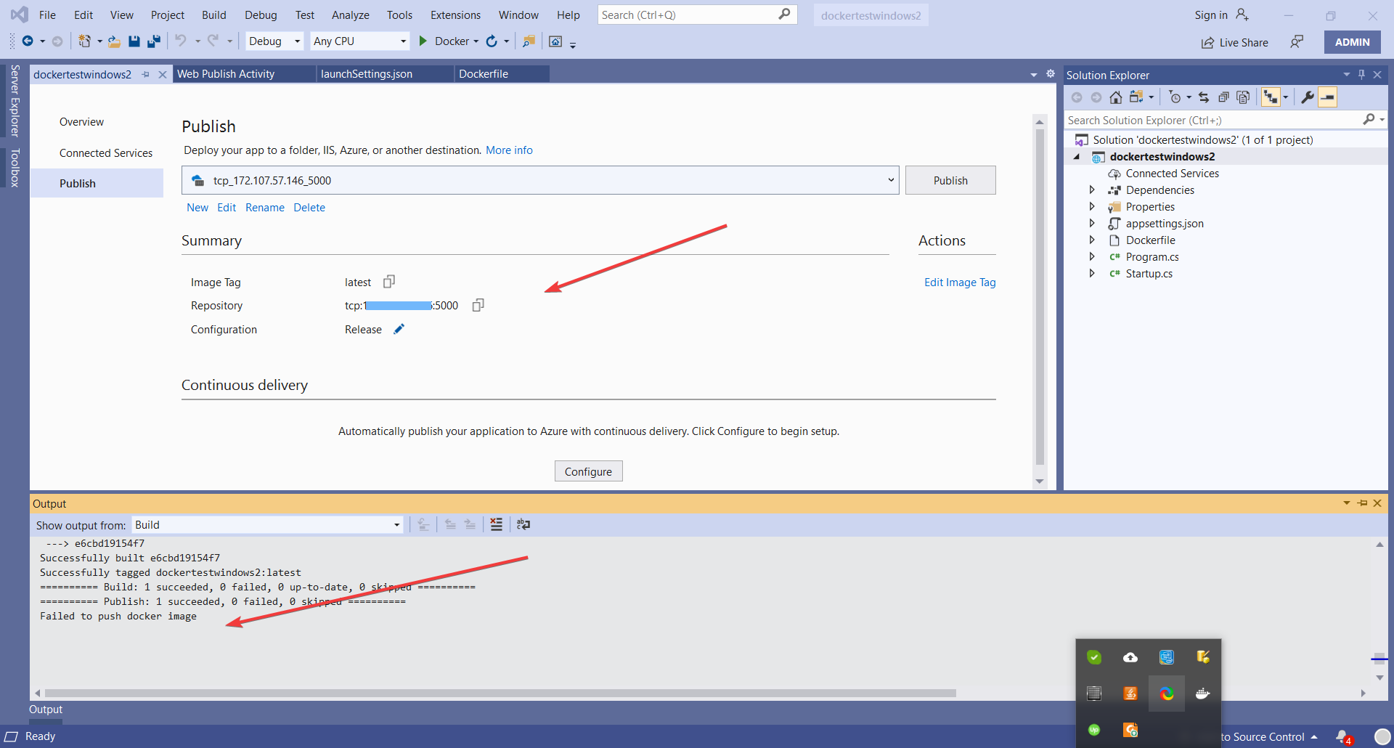Open Any CPU platform dropdown
Viewport: 1394px width, 748px height.
(360, 41)
